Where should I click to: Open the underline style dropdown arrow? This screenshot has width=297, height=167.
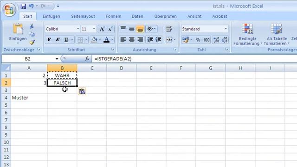point(72,39)
